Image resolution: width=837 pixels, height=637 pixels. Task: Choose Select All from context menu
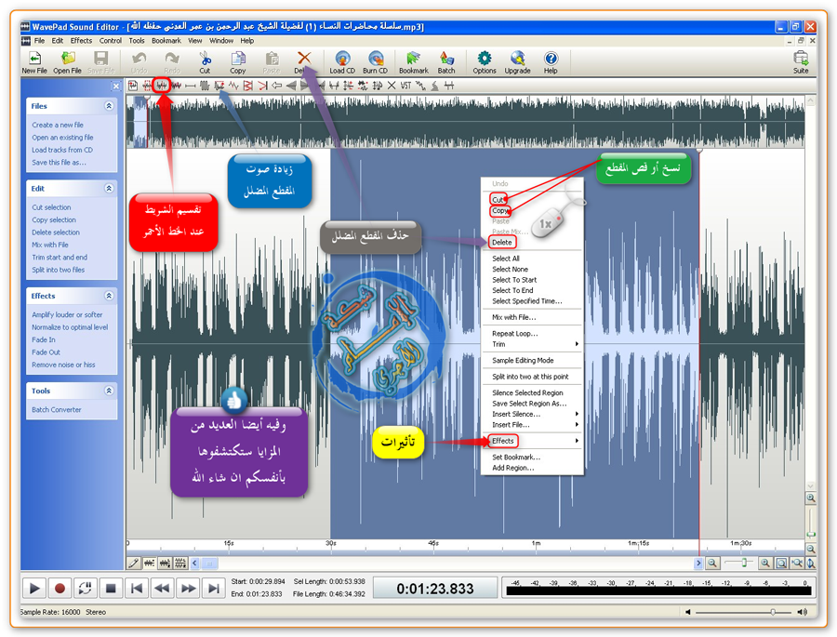tap(506, 259)
